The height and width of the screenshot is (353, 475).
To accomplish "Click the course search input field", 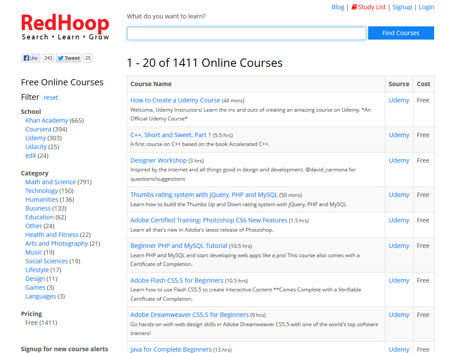I will 247,33.
